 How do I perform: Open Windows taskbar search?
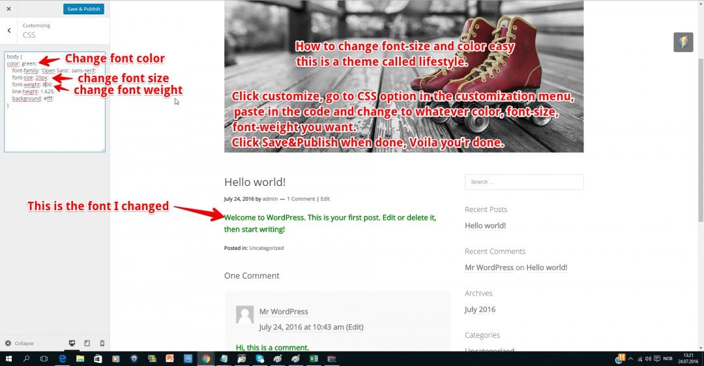pyautogui.click(x=26, y=358)
